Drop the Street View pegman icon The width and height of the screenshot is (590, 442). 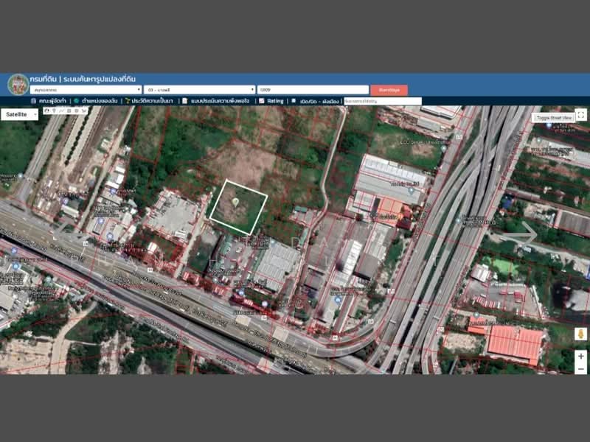tap(580, 334)
